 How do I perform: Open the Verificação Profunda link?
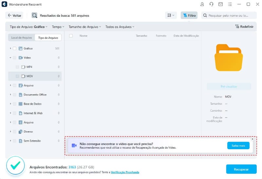(125, 172)
